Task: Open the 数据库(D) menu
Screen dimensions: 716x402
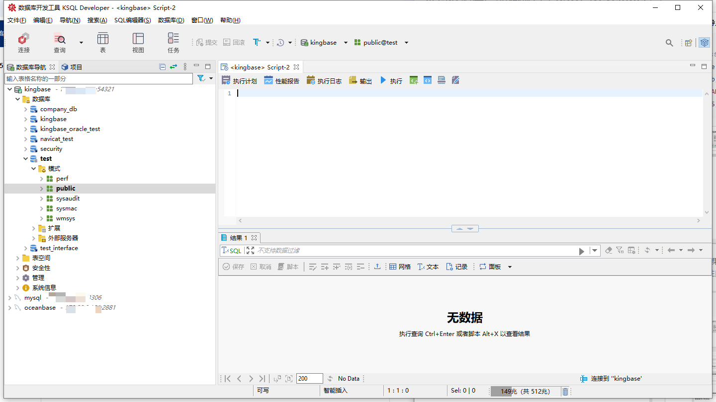Action: pyautogui.click(x=171, y=20)
